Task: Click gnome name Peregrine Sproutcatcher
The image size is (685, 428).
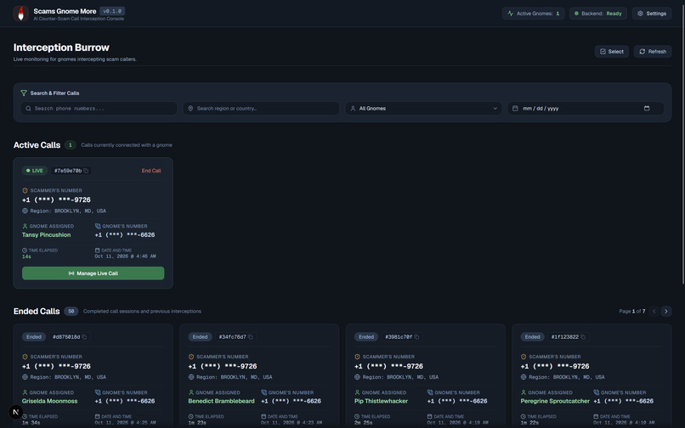Action: tap(555, 402)
